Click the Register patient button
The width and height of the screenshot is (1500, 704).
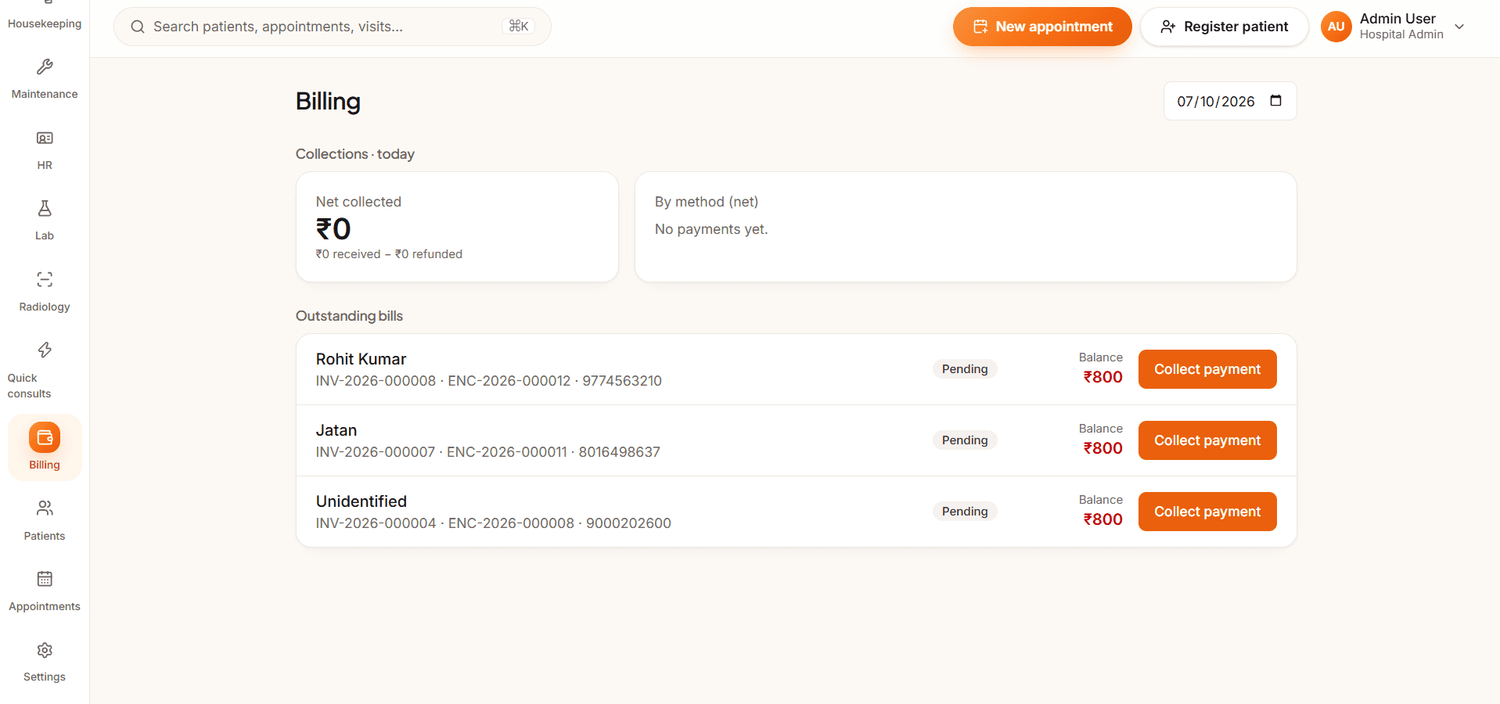[x=1224, y=27]
